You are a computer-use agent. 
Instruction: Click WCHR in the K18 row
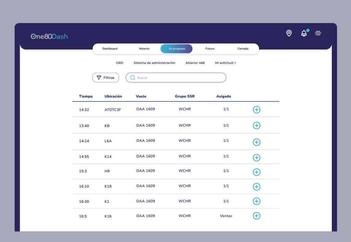(185, 186)
